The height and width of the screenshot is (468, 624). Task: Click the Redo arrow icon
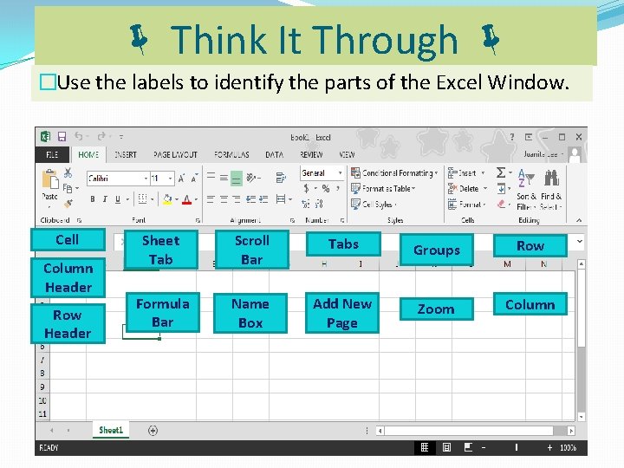101,137
